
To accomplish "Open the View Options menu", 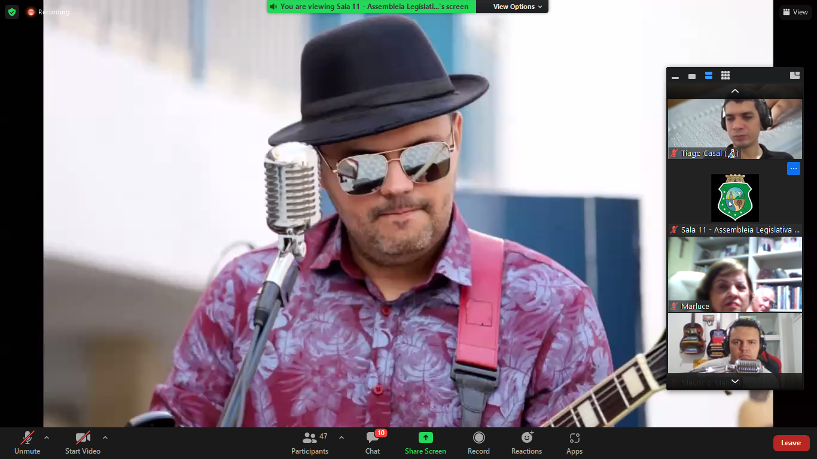I will point(518,7).
